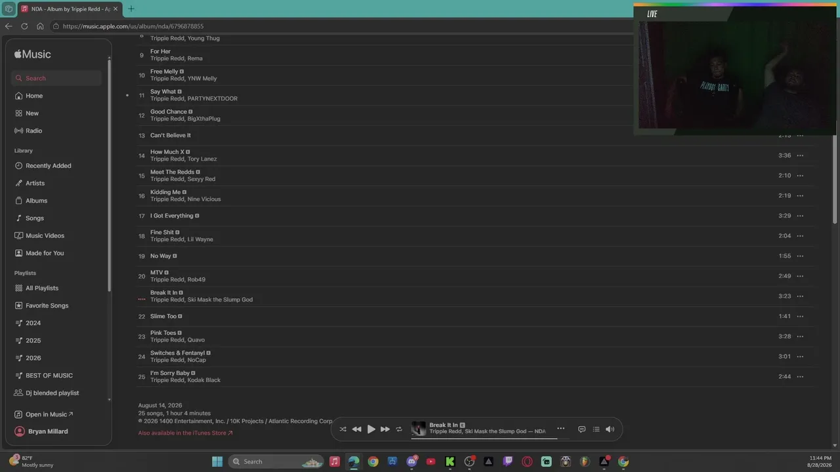Open now-playing more options menu

(x=560, y=429)
